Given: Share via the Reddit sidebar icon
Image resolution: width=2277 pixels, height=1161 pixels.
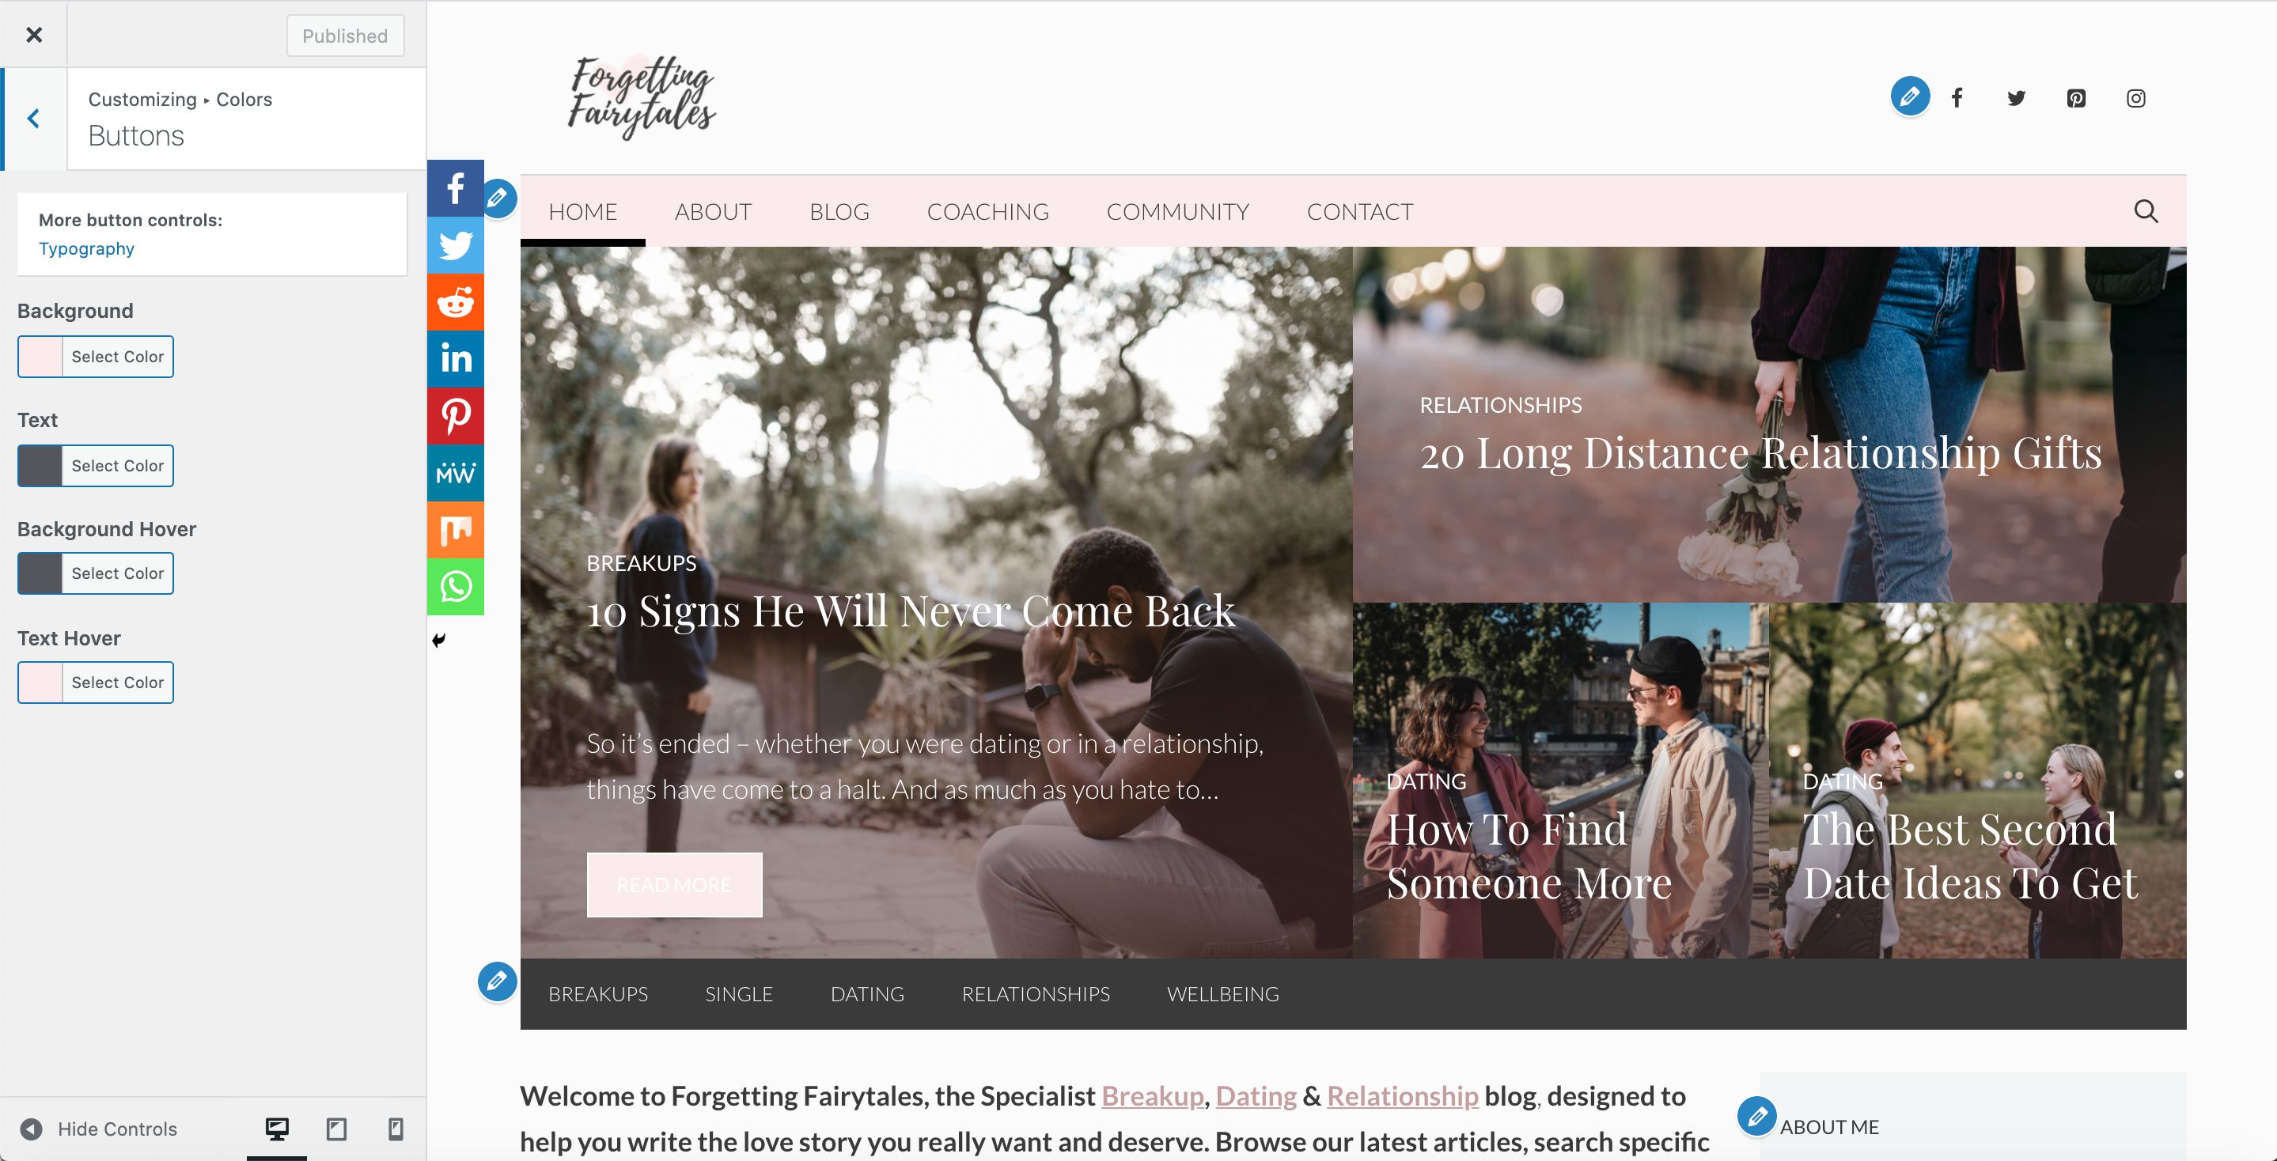Looking at the screenshot, I should tap(455, 301).
